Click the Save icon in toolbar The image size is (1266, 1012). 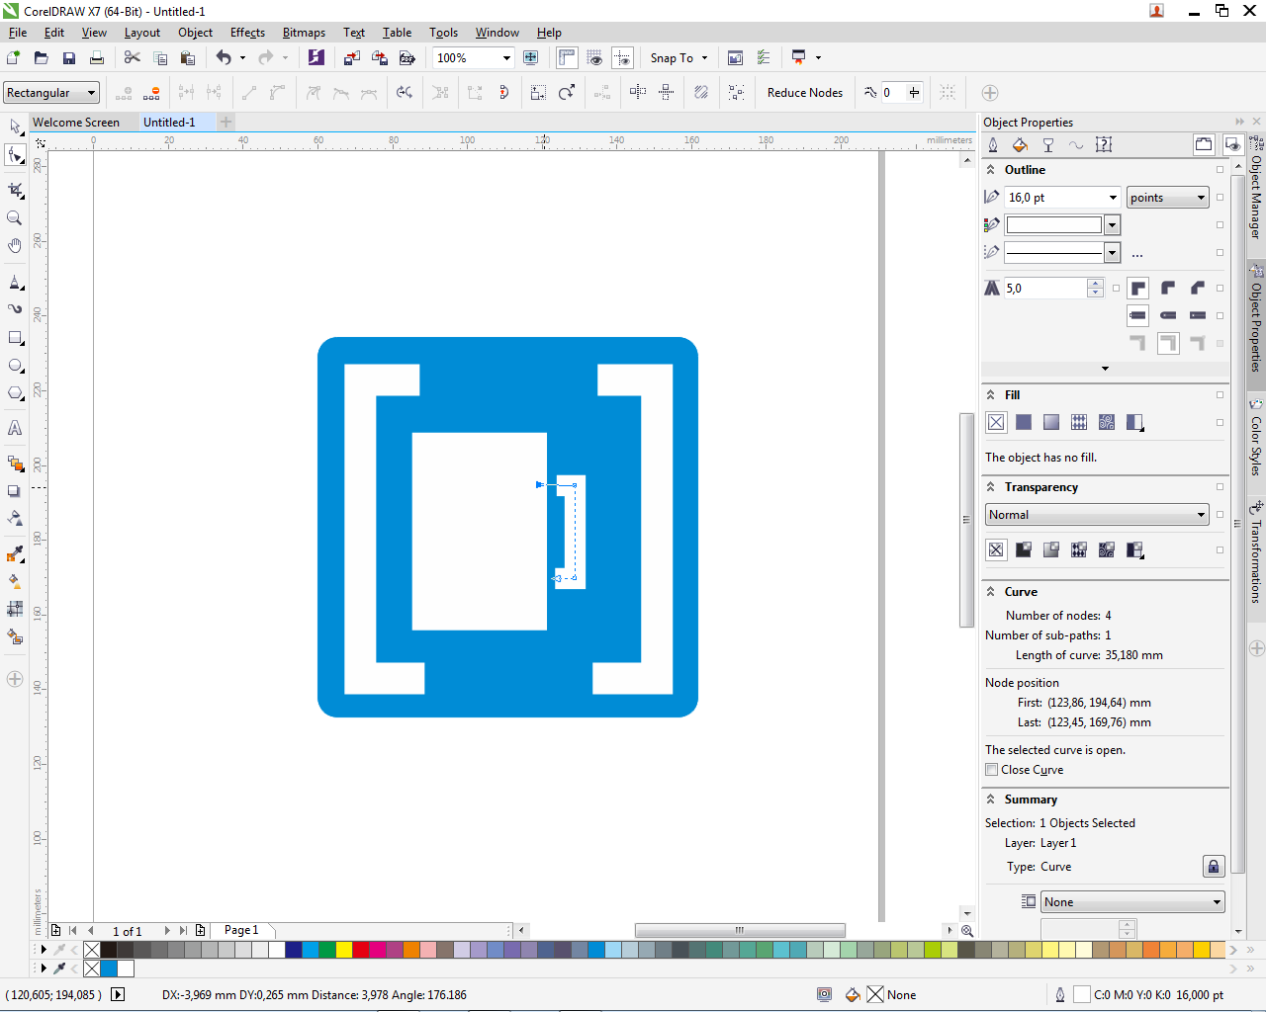[69, 58]
